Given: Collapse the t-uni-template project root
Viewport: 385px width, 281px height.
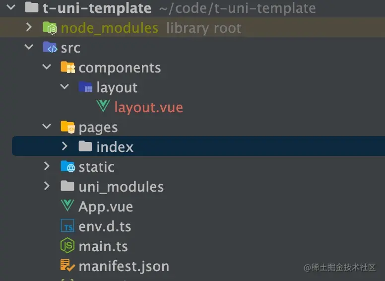Looking at the screenshot, I should pos(12,8).
